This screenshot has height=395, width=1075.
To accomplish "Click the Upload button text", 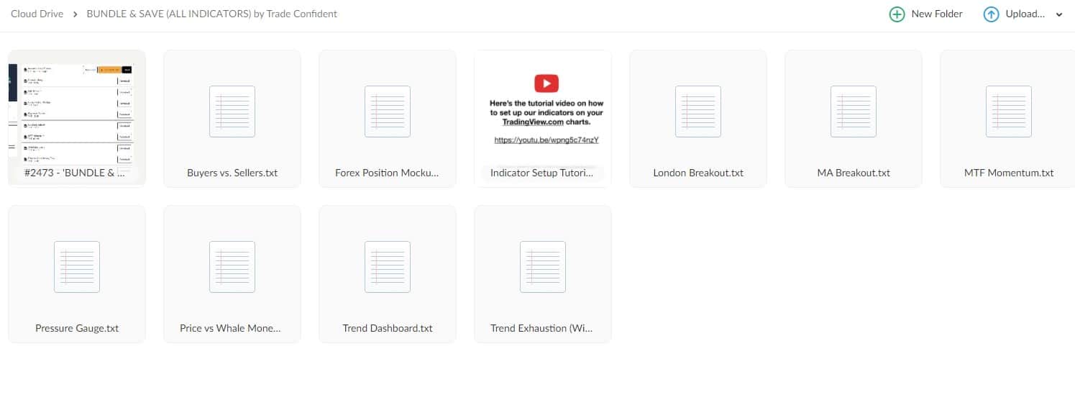I will click(1025, 14).
